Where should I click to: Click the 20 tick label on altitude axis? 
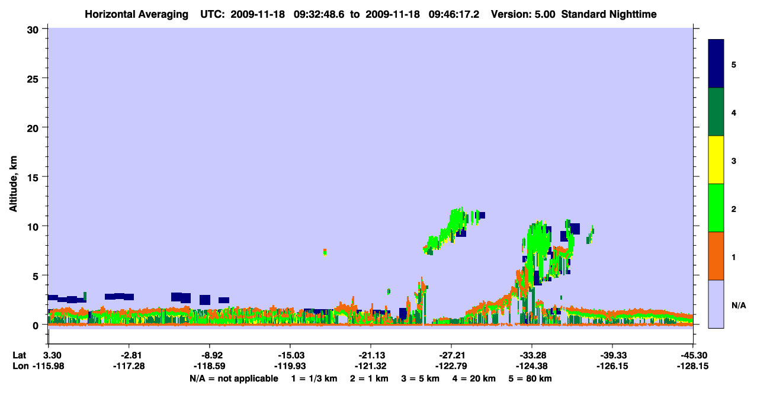[x=34, y=127]
